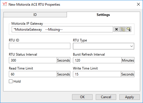This screenshot has height=103, width=143.
Task: Click the VT application icon in title bar
Action: click(x=5, y=4)
